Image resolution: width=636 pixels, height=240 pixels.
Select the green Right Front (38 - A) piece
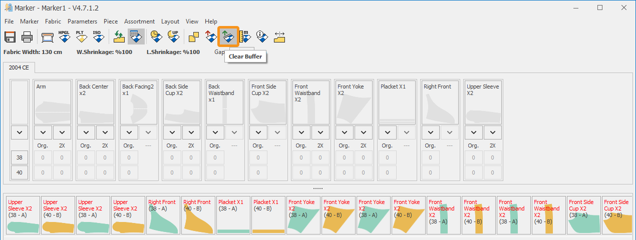(163, 216)
